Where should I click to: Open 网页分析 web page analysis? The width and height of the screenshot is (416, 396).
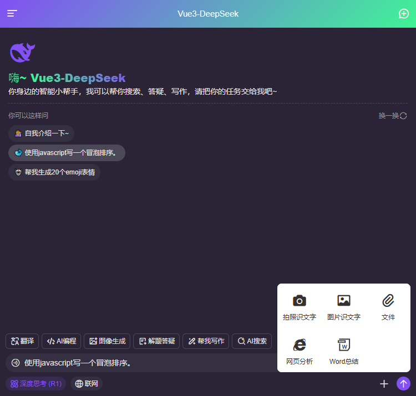(x=300, y=352)
